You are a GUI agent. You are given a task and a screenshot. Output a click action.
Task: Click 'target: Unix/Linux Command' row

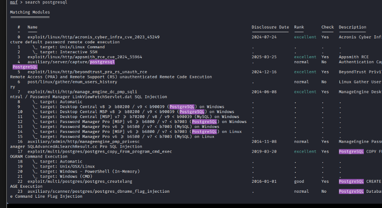point(69,47)
